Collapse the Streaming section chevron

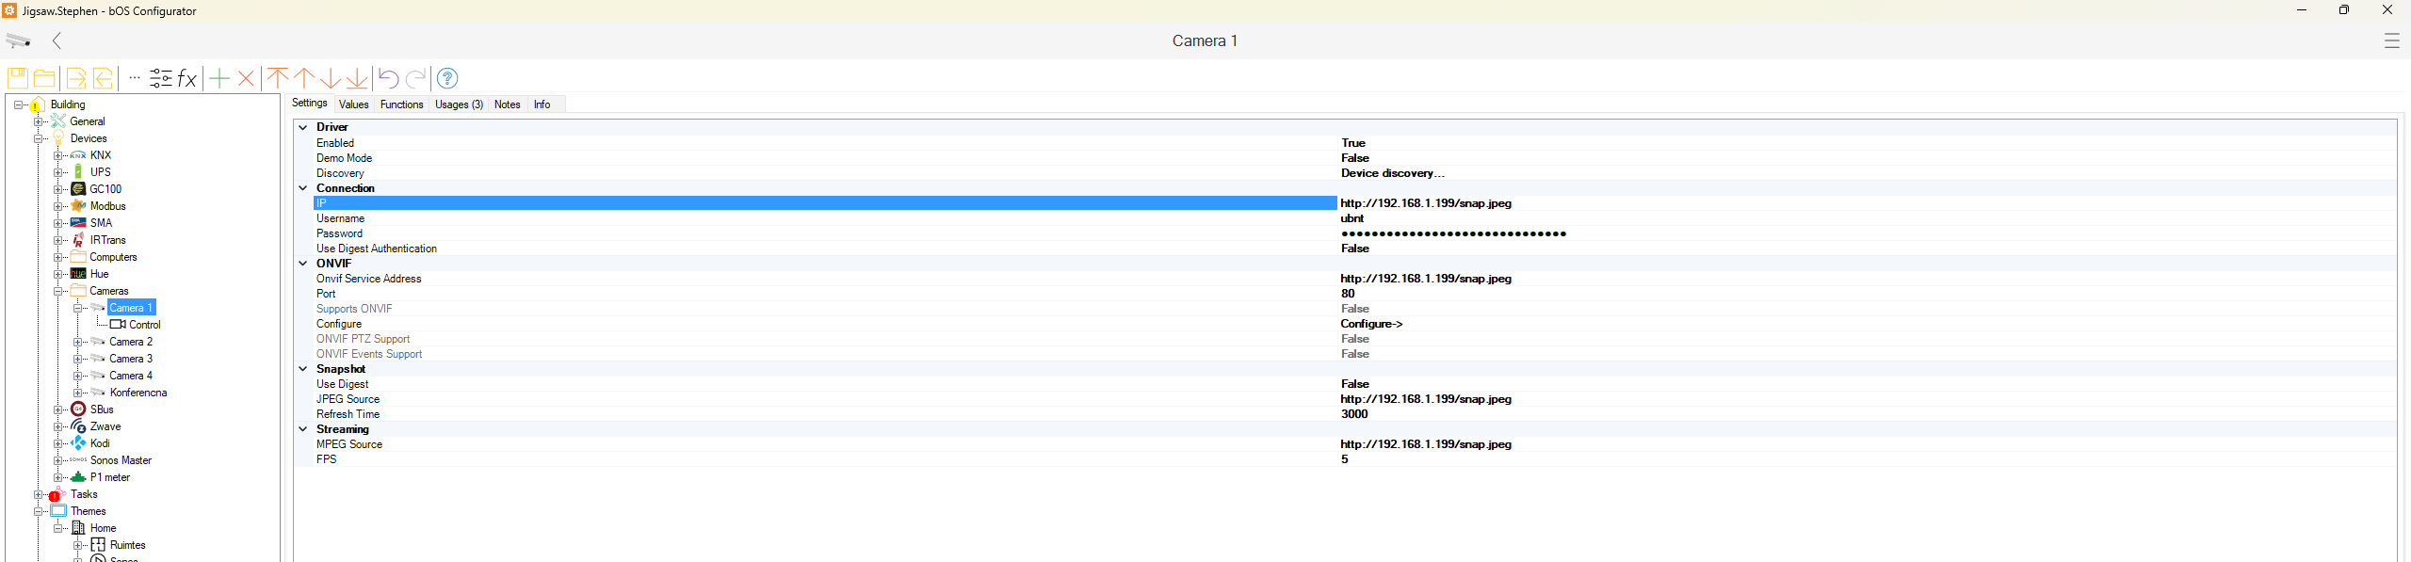tap(303, 429)
